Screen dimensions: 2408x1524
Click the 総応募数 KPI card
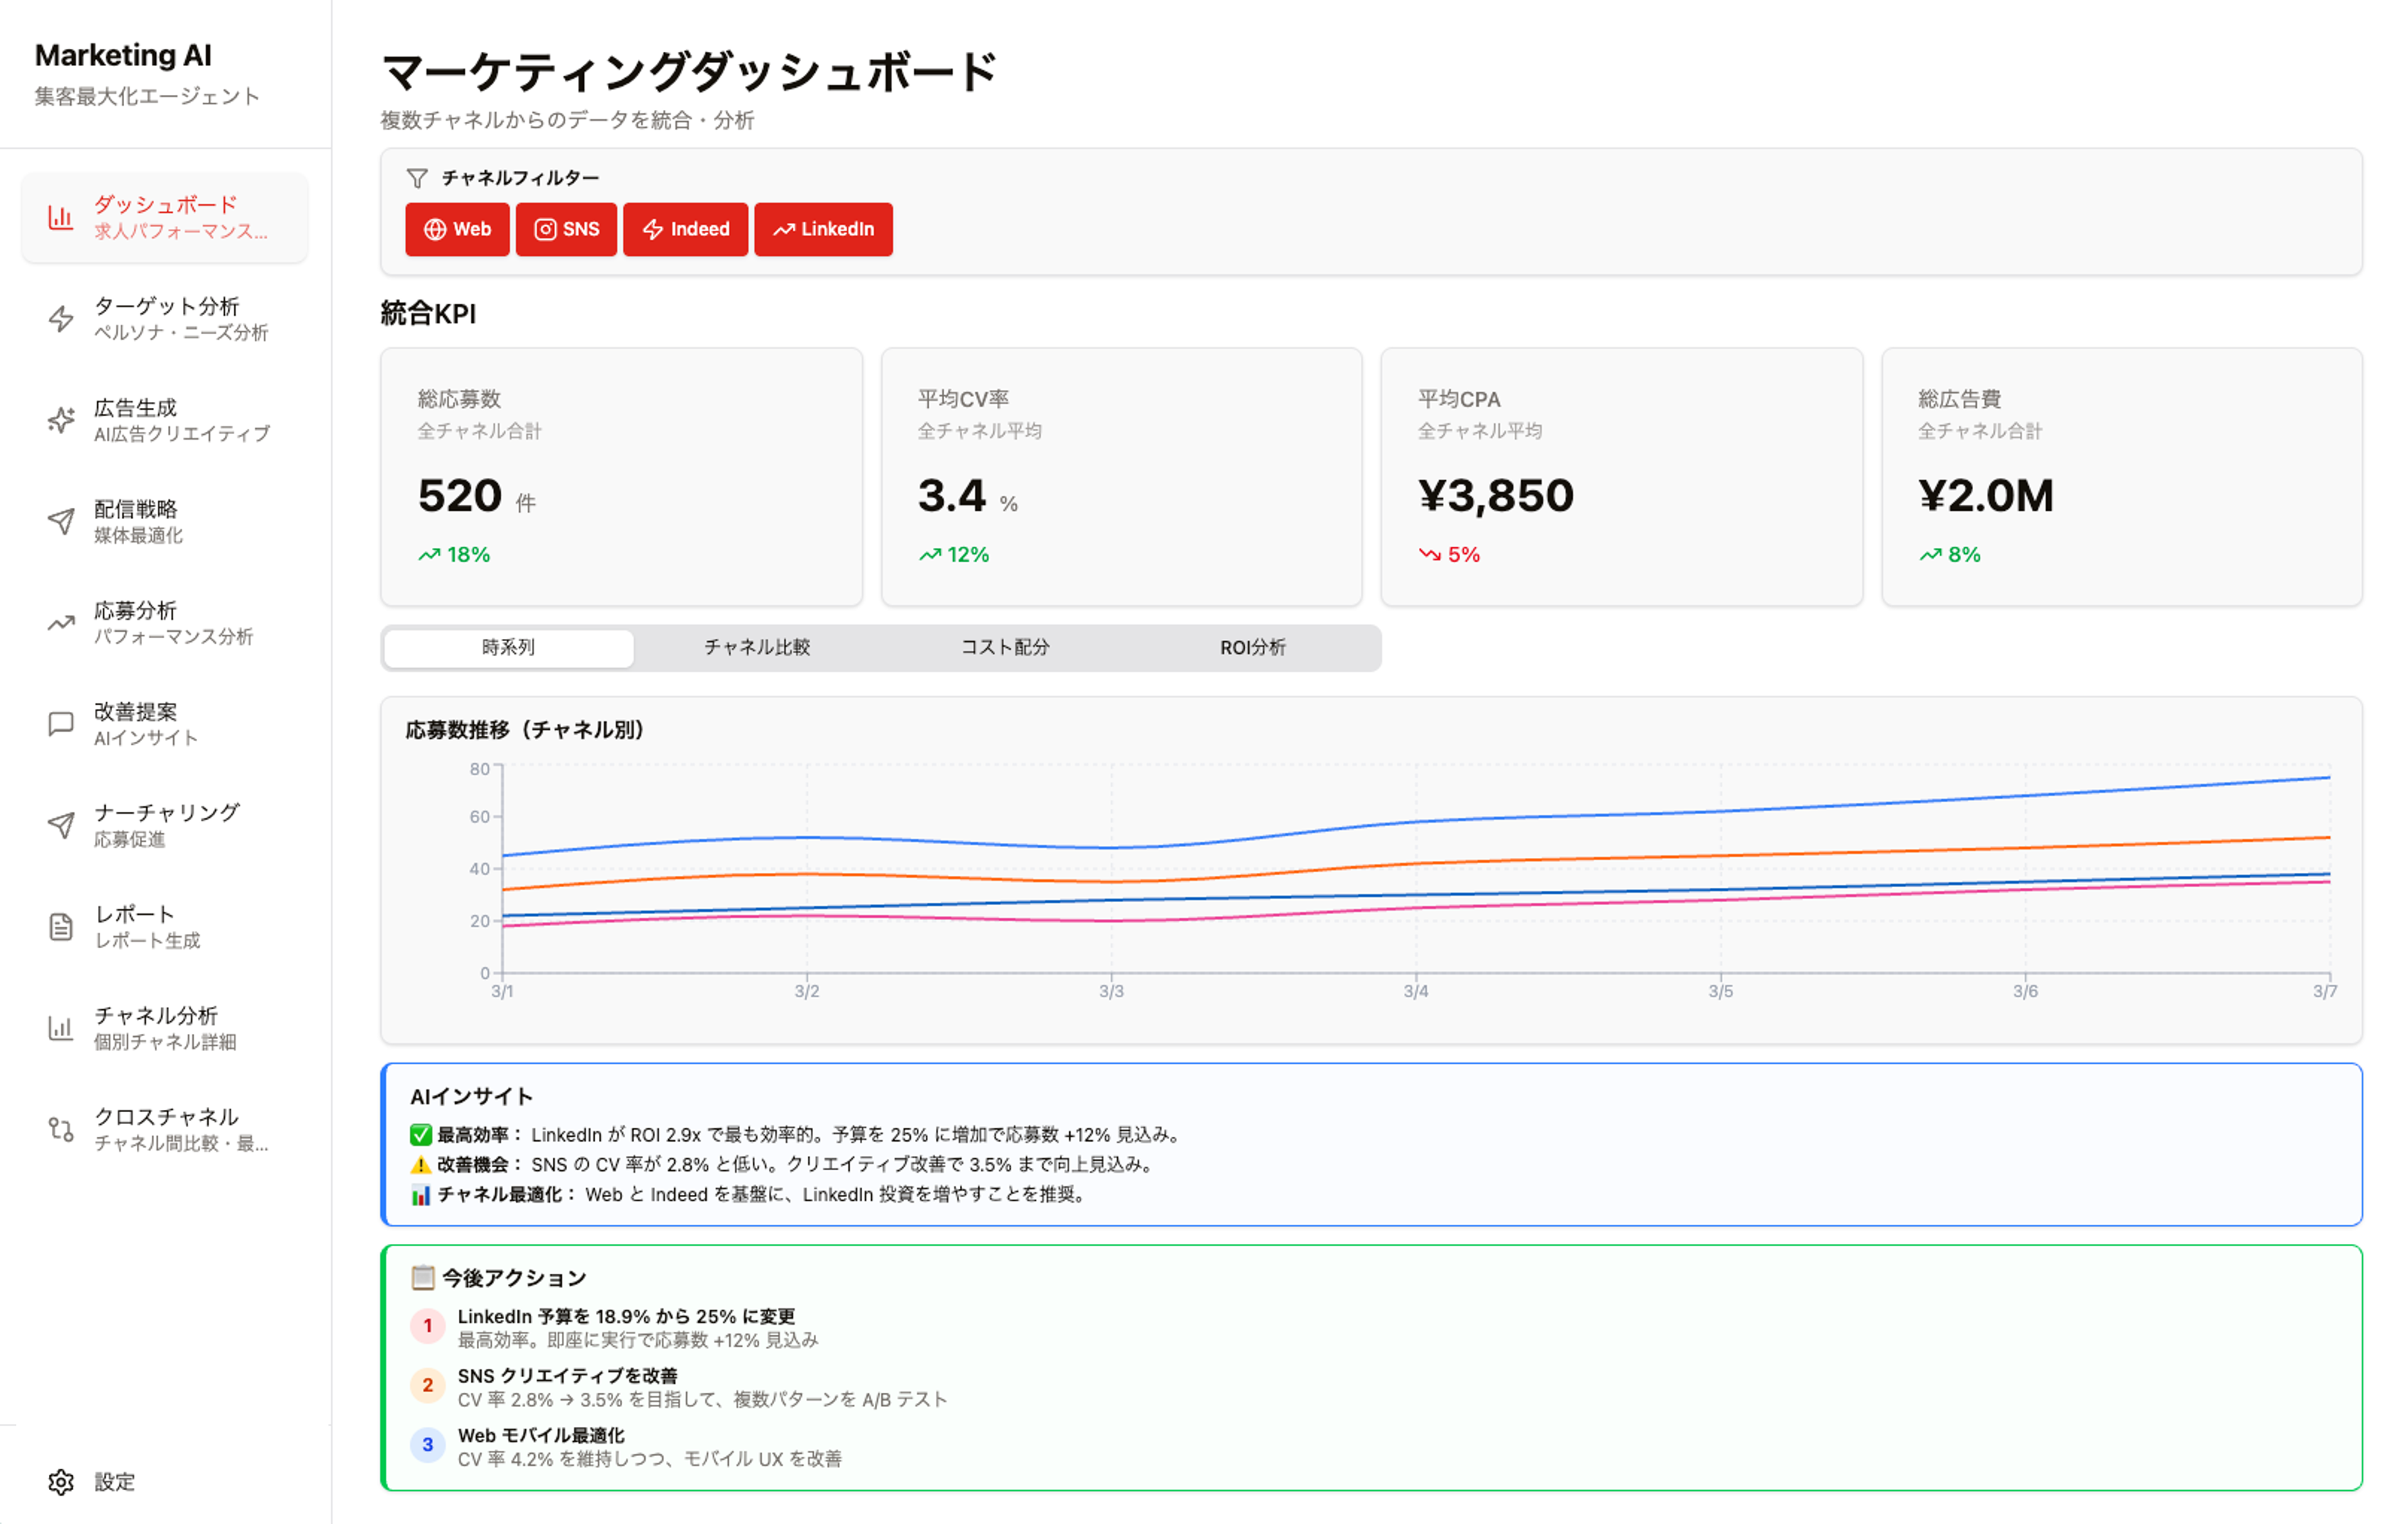point(621,477)
